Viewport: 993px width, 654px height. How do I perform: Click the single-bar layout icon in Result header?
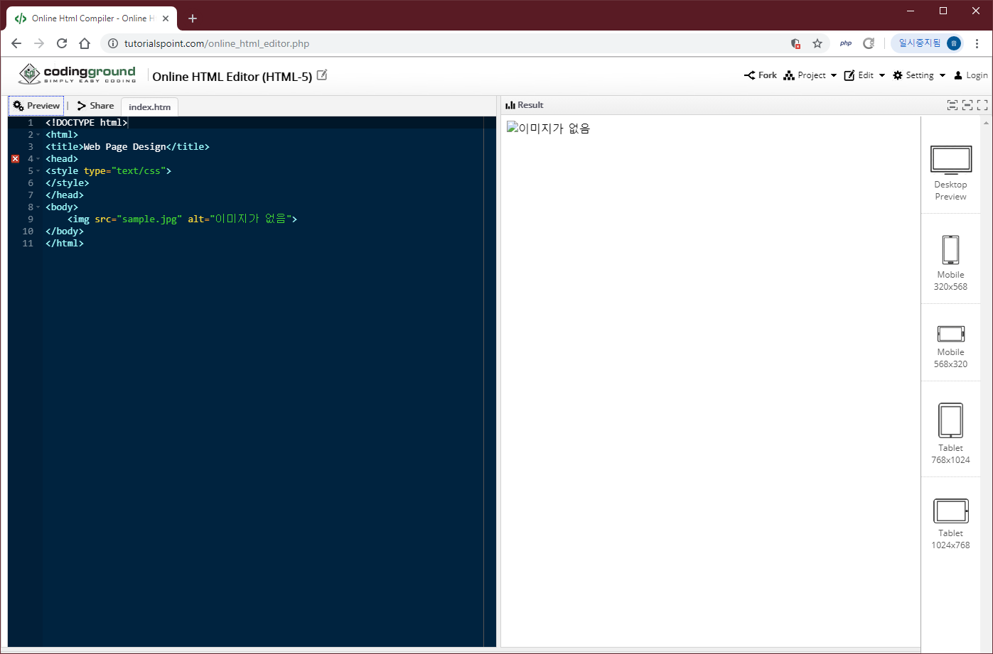point(967,105)
